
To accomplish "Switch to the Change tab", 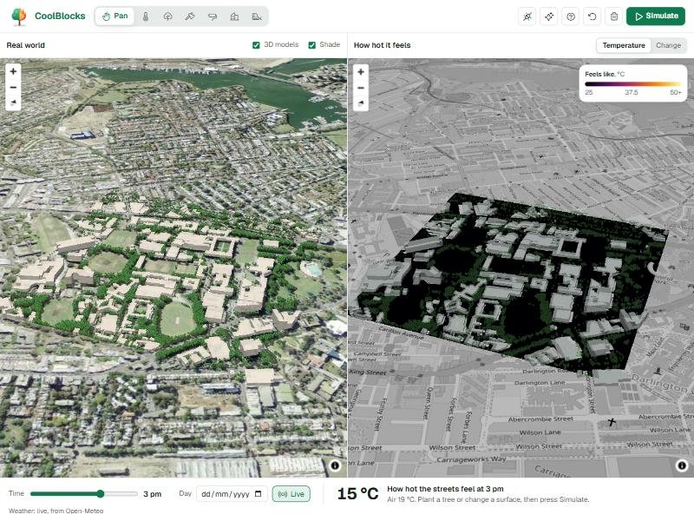I will coord(668,45).
